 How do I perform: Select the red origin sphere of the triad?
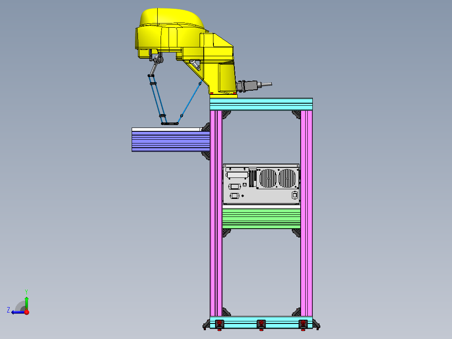pyautogui.click(x=26, y=313)
